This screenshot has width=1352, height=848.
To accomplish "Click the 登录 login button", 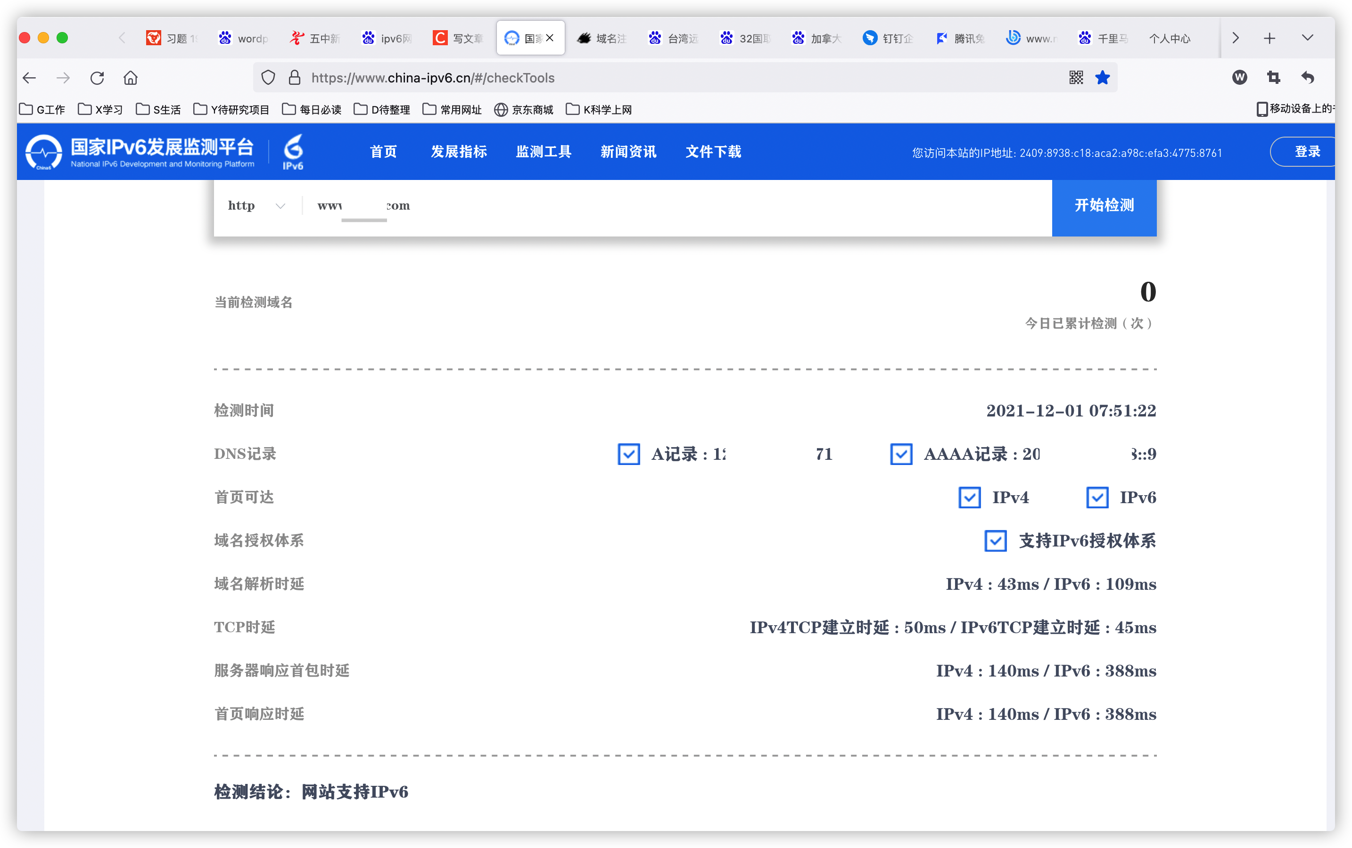I will (x=1307, y=151).
